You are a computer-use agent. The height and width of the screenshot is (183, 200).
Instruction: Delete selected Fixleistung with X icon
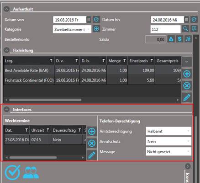point(187,86)
